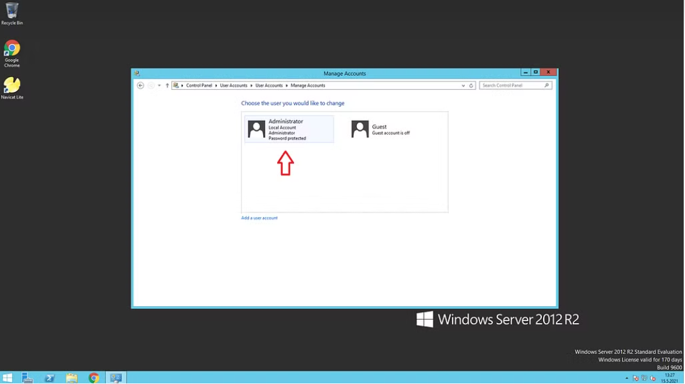Screen dimensions: 685x384
Task: Maximize the Manage Accounts window
Action: (x=535, y=73)
